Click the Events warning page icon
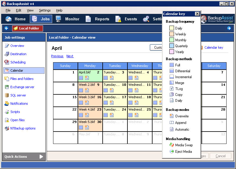This screenshot has height=169, width=236. click(x=118, y=19)
